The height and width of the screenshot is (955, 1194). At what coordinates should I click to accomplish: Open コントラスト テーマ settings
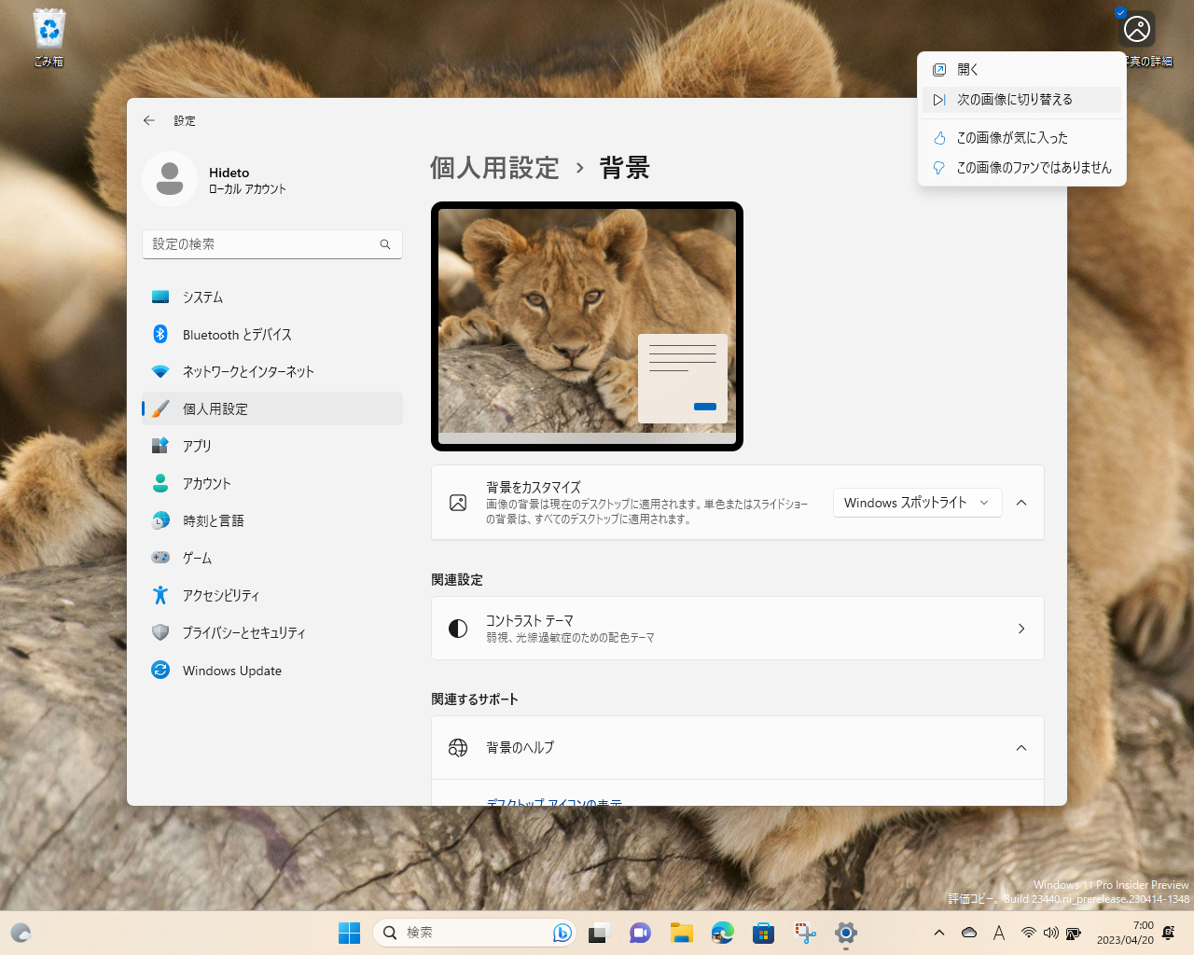click(x=737, y=628)
